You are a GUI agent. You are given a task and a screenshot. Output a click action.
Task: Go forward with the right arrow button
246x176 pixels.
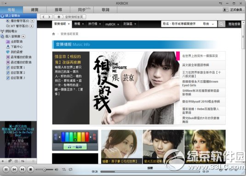(x=49, y=17)
